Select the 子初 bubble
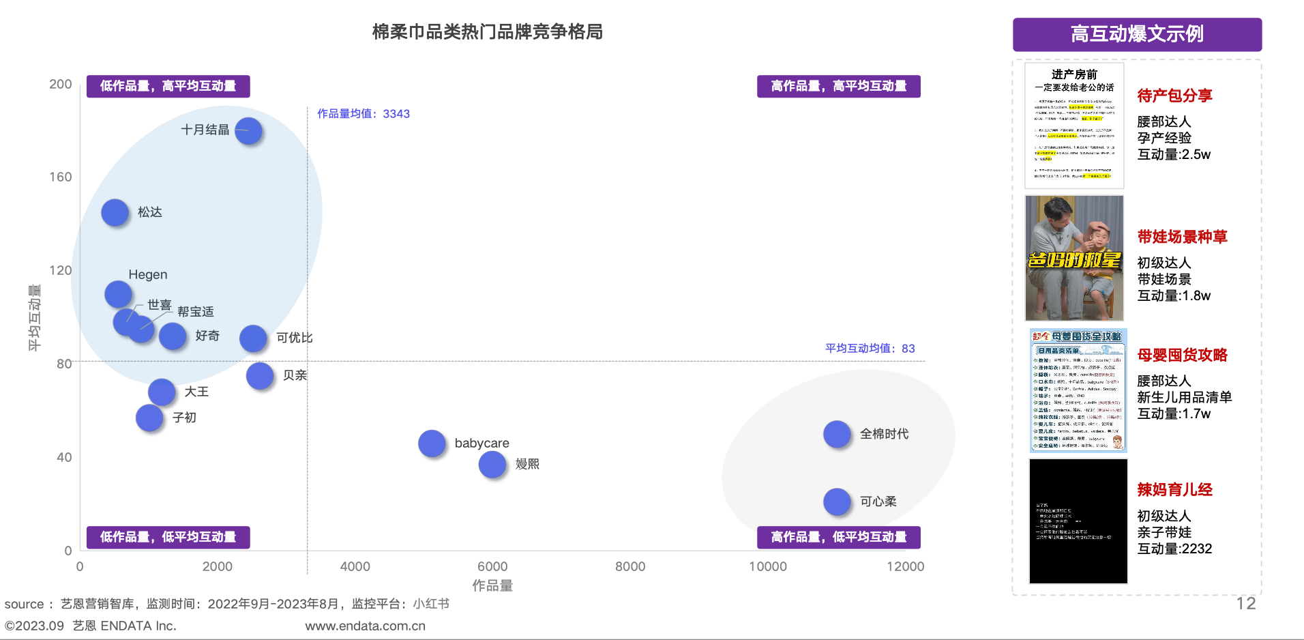Viewport: 1304px width, 640px height. [149, 418]
